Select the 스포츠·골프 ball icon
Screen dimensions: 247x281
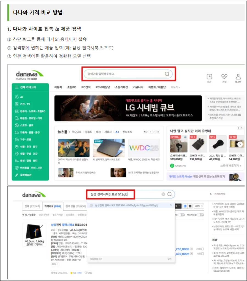(x=17, y=125)
